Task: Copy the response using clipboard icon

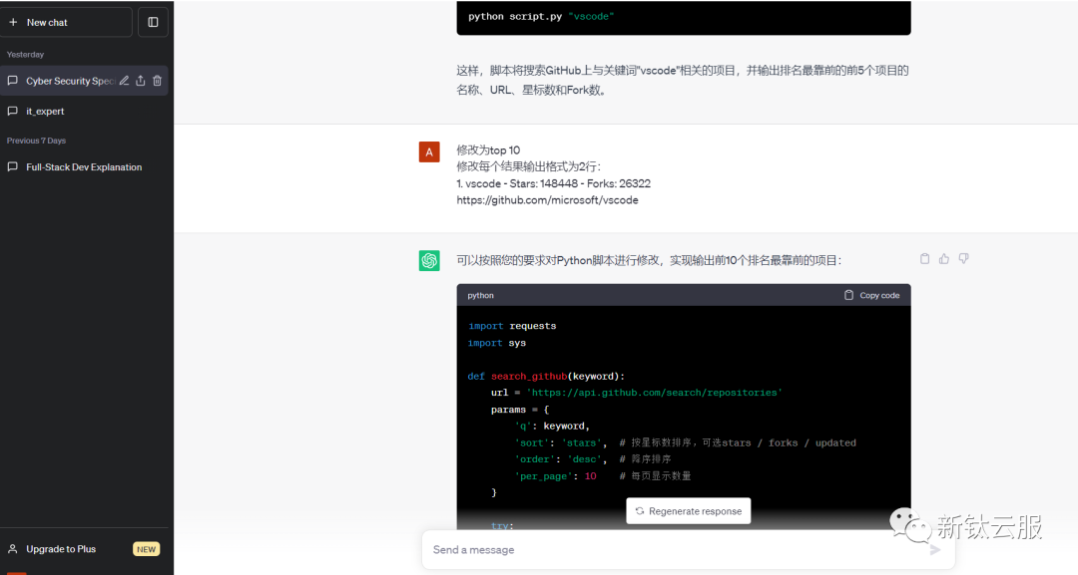Action: [924, 259]
